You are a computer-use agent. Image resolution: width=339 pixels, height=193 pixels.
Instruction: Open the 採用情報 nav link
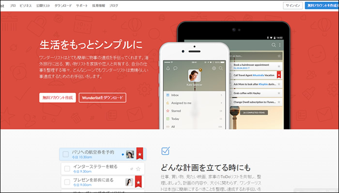click(99, 6)
